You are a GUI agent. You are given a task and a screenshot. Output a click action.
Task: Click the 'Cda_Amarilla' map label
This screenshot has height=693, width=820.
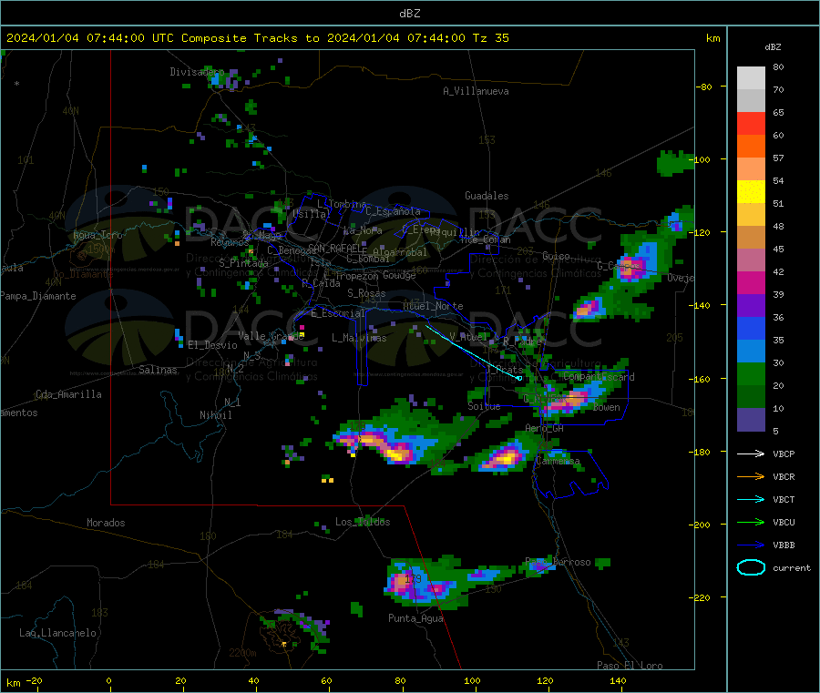[x=68, y=394]
